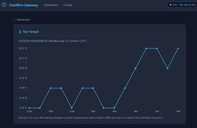Click the Storing 15 of 90 readings note
The height and width of the screenshot is (128, 197).
91,118
